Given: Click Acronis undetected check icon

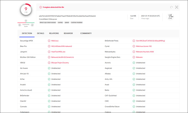Looking at the screenshot, I should (x=134, y=62).
